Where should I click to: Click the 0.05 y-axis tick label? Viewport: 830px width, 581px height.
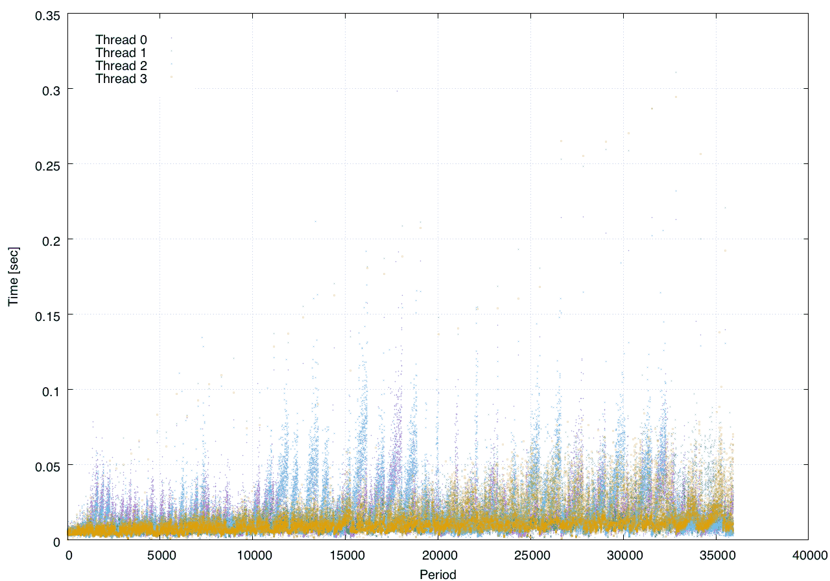(x=47, y=466)
